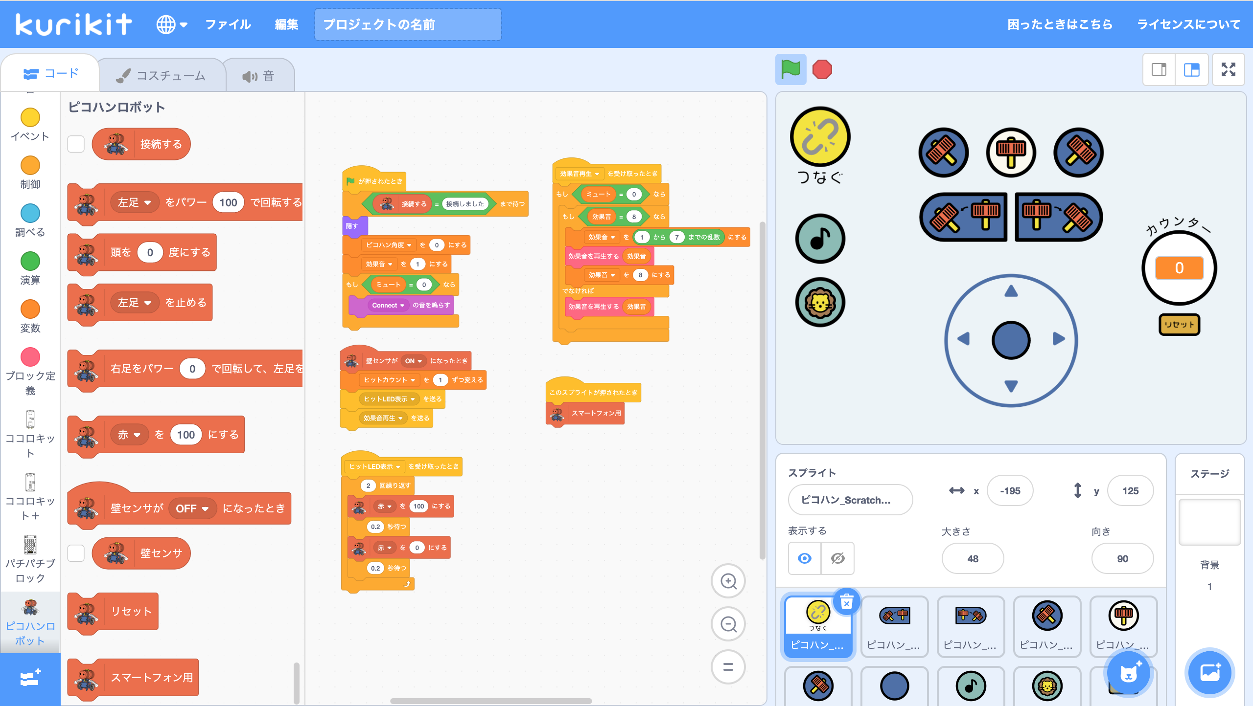Expand the 左足 dropdown in power block
Image resolution: width=1253 pixels, height=706 pixels.
[x=135, y=202]
